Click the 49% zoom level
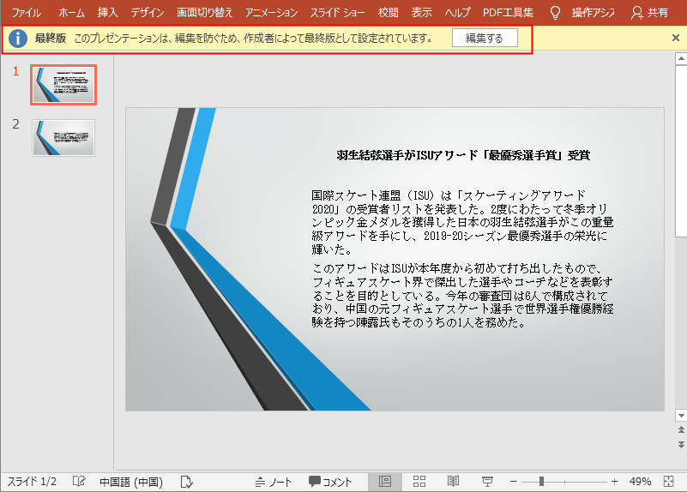 640,482
